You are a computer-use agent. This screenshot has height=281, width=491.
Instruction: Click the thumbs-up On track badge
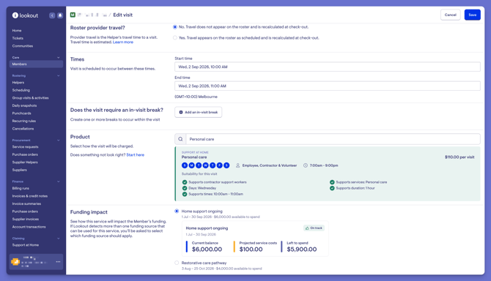pos(314,228)
